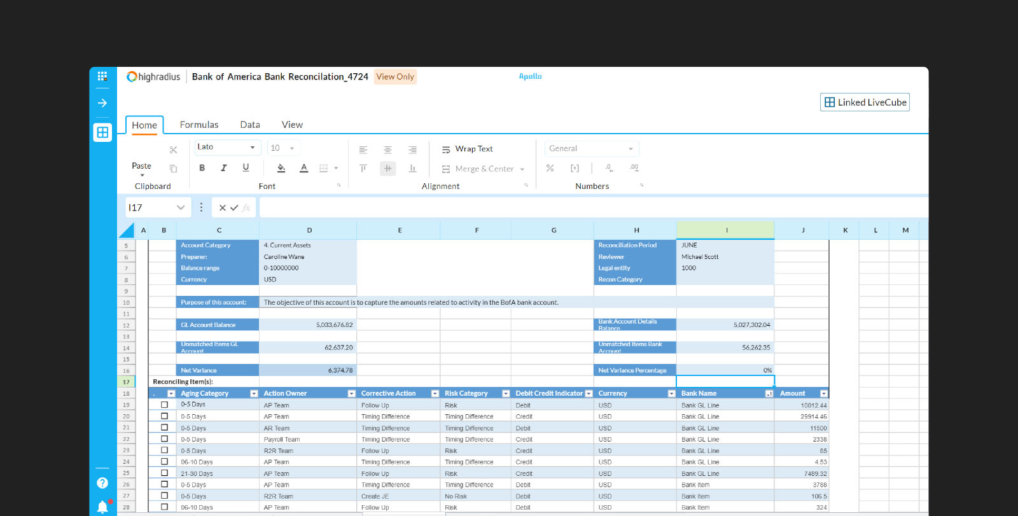Open the Paste options arrow
The image size is (1018, 516).
point(142,176)
